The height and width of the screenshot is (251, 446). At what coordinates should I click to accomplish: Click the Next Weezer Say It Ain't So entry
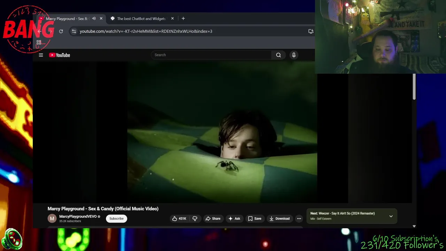click(x=343, y=213)
